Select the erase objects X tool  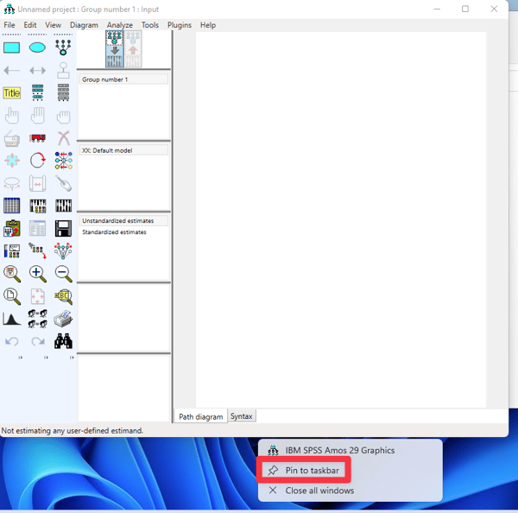point(63,138)
